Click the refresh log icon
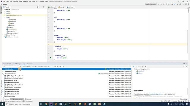 [x=53, y=67]
